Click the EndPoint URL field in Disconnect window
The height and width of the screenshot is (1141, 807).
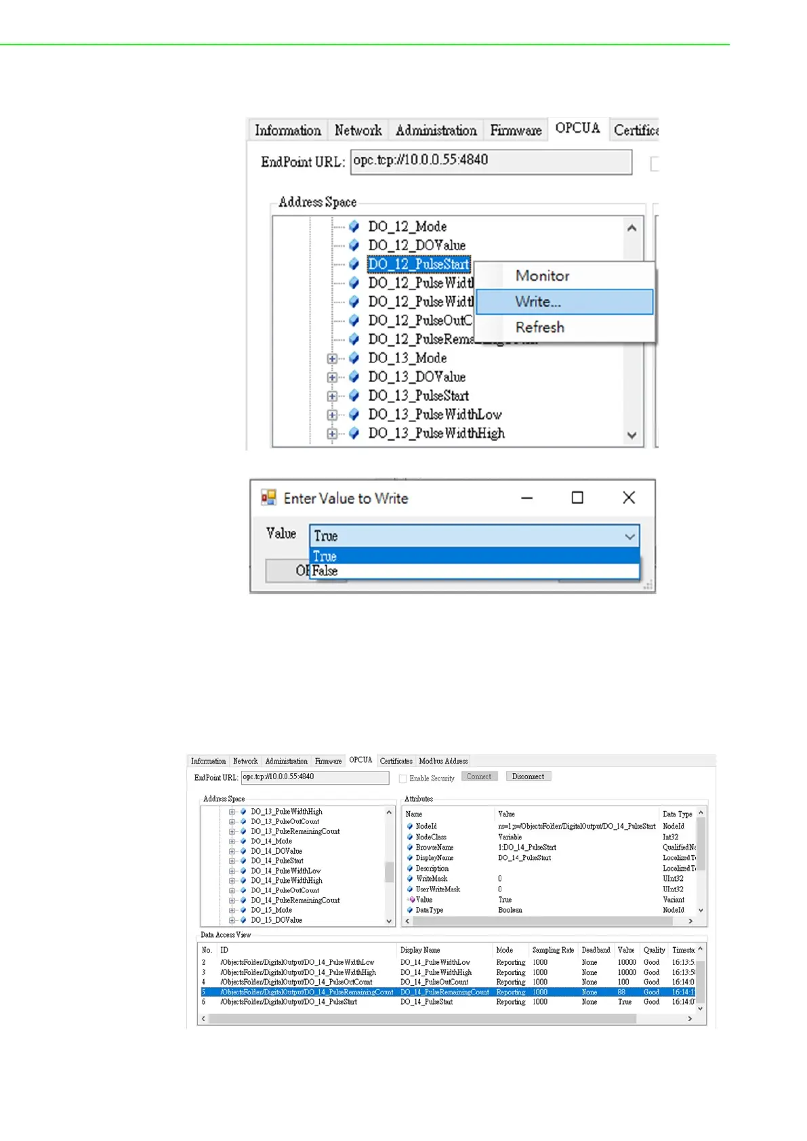(x=315, y=777)
